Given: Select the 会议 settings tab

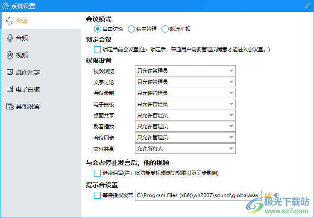Looking at the screenshot, I should 41,21.
